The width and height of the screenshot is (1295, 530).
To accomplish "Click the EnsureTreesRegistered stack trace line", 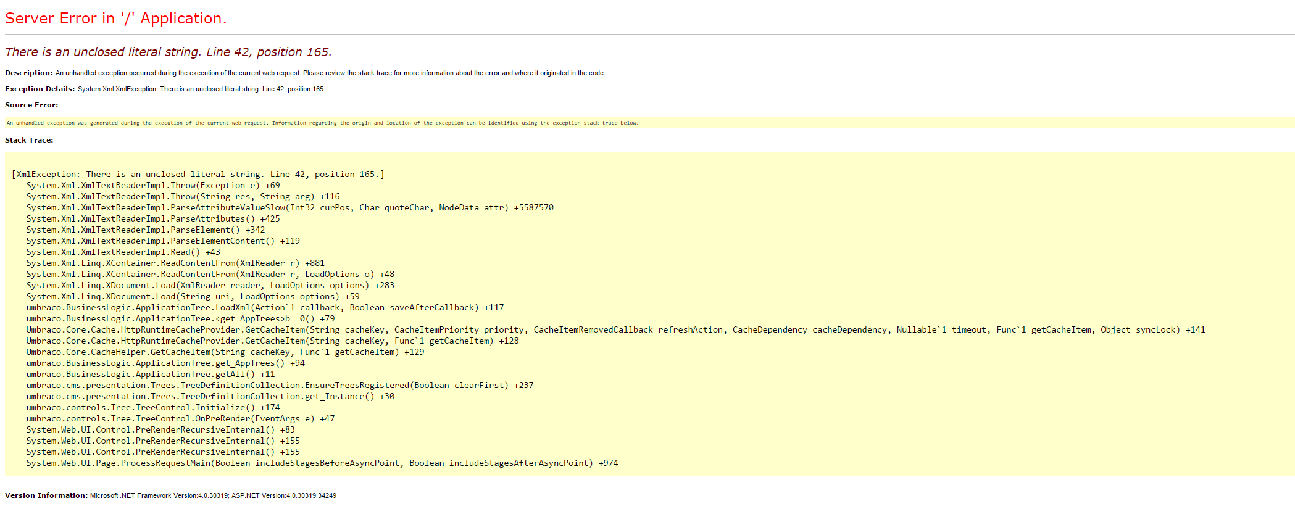I will point(280,386).
